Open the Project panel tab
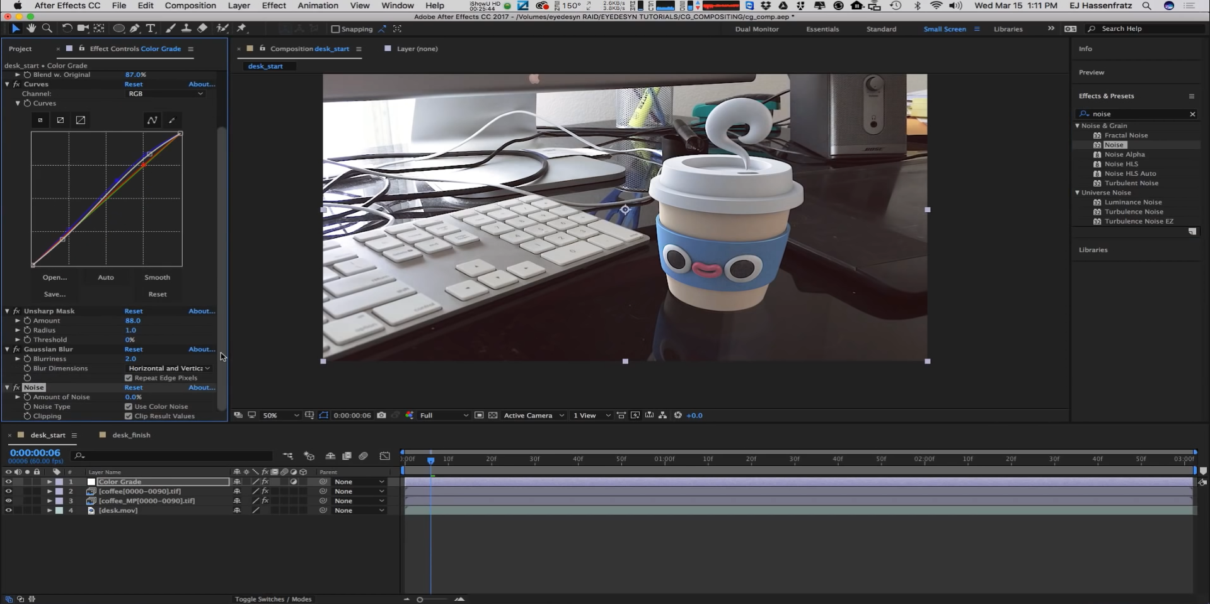This screenshot has width=1210, height=604. [20, 48]
